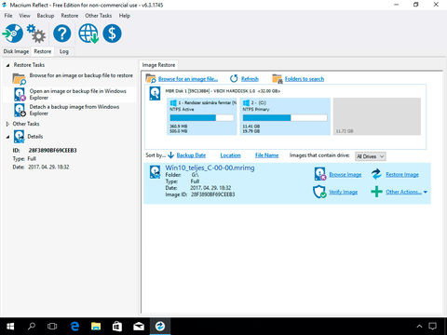This screenshot has height=335, width=447.
Task: Open the Mail app from the taskbar
Action: pyautogui.click(x=139, y=327)
